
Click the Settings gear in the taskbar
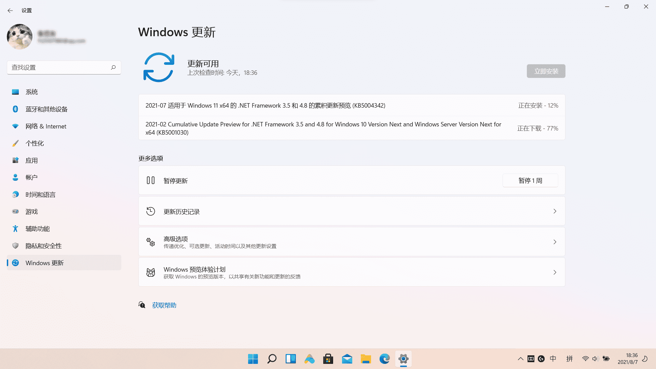pos(404,359)
